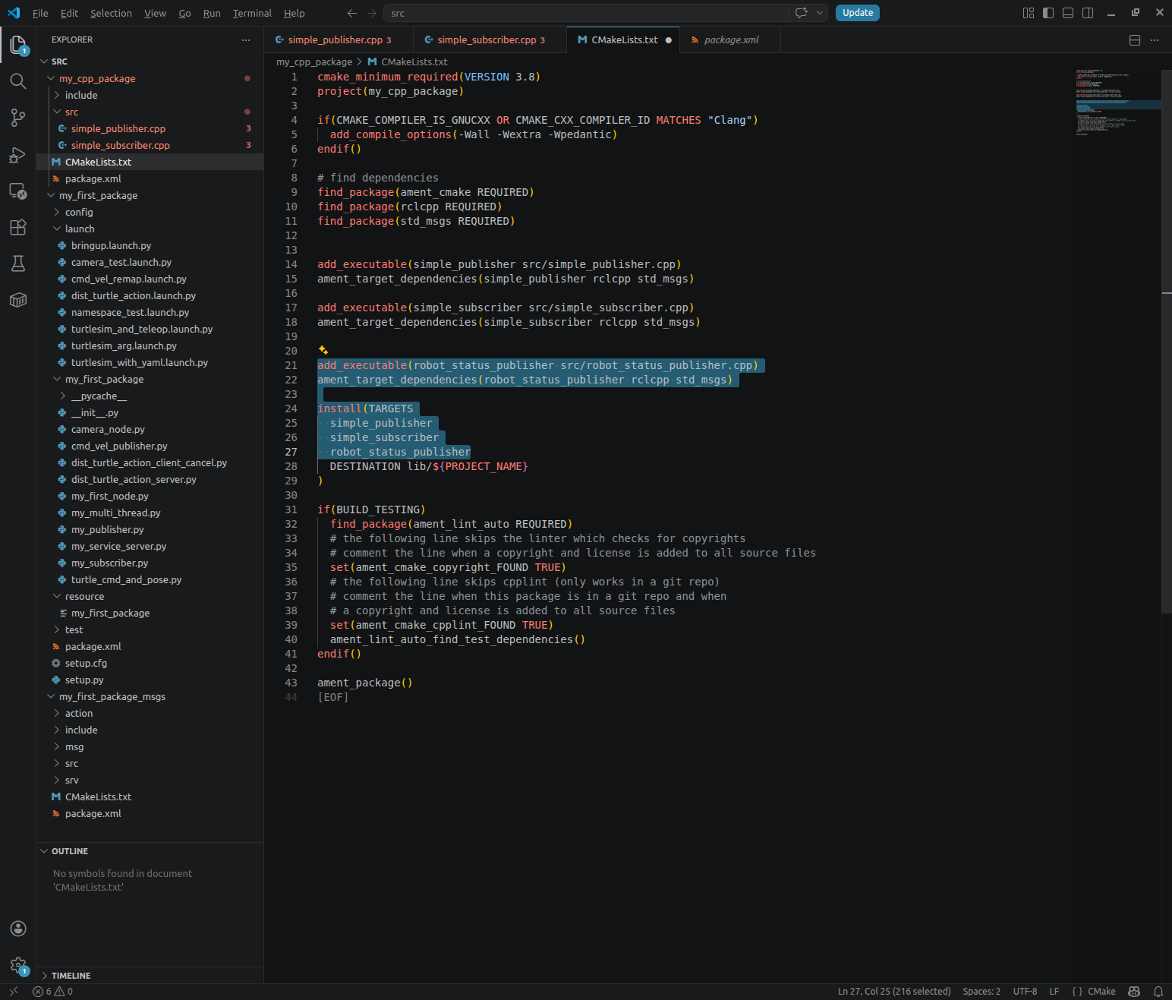Go back with the navigation arrow
Viewport: 1172px width, 1000px height.
click(351, 13)
